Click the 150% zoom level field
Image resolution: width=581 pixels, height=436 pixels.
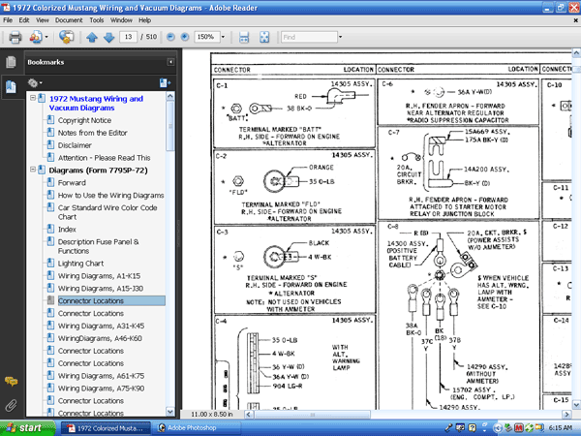coord(205,37)
